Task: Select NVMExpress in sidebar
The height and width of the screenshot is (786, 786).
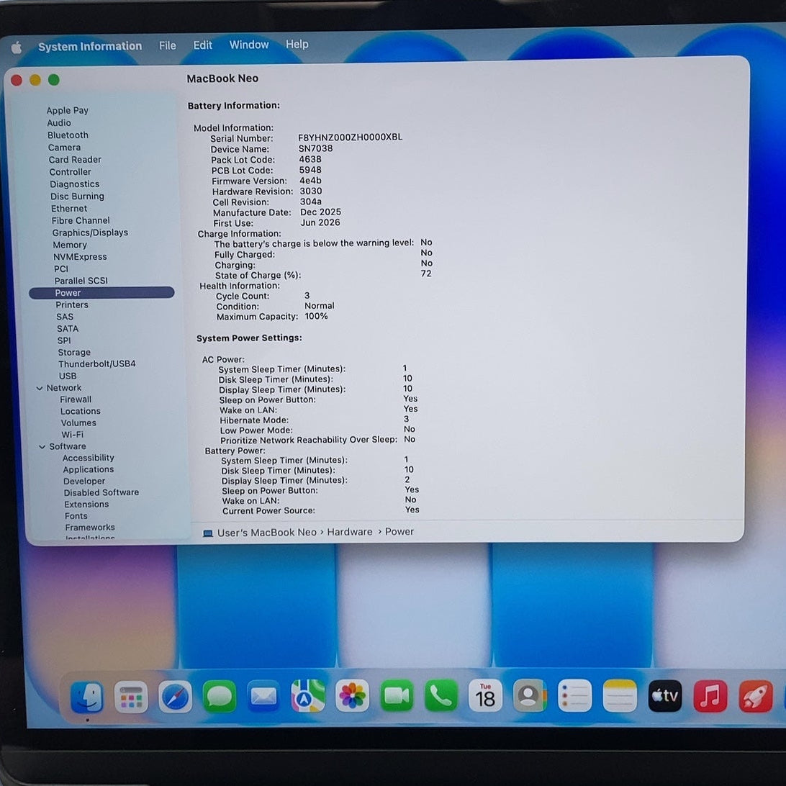Action: tap(80, 257)
